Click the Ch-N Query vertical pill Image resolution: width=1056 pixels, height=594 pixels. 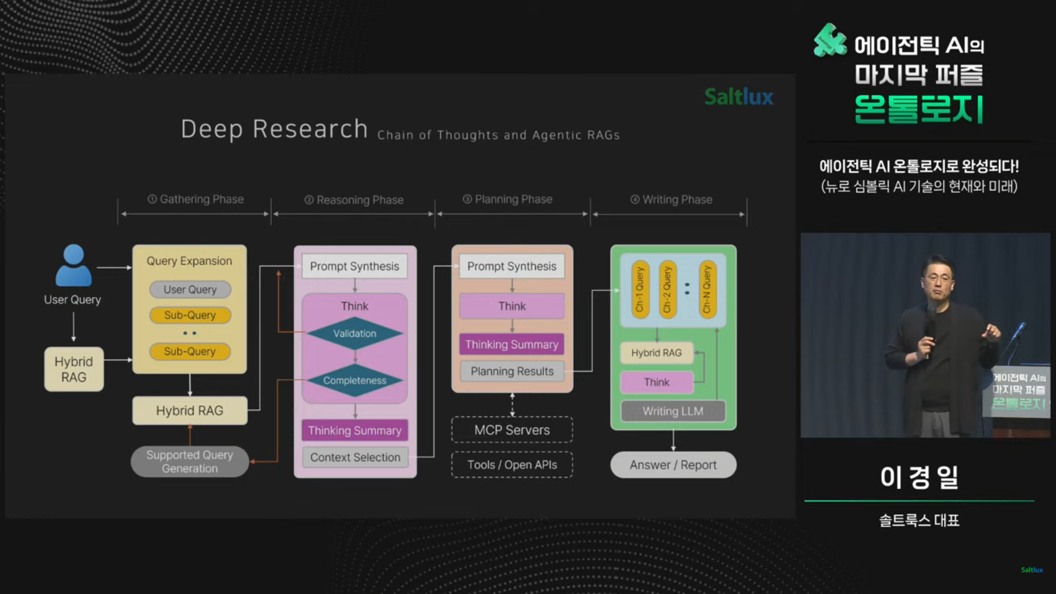[x=707, y=290]
